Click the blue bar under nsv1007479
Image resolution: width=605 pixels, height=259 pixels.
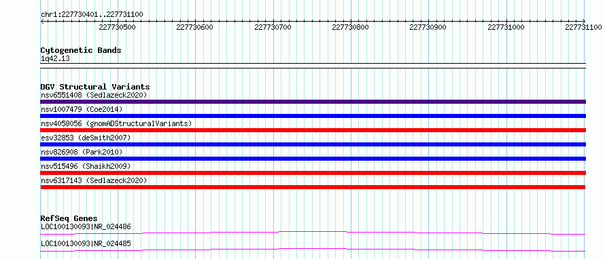click(x=313, y=116)
